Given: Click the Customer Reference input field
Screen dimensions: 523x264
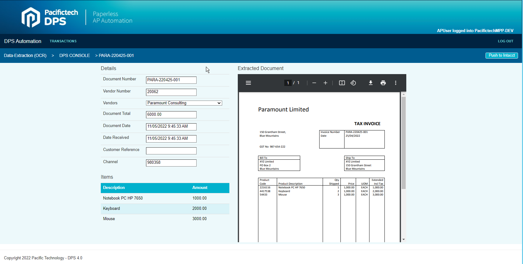Looking at the screenshot, I should (x=171, y=151).
